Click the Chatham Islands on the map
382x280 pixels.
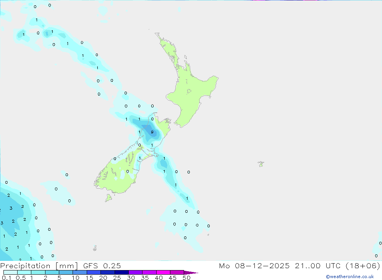pyautogui.click(x=261, y=164)
